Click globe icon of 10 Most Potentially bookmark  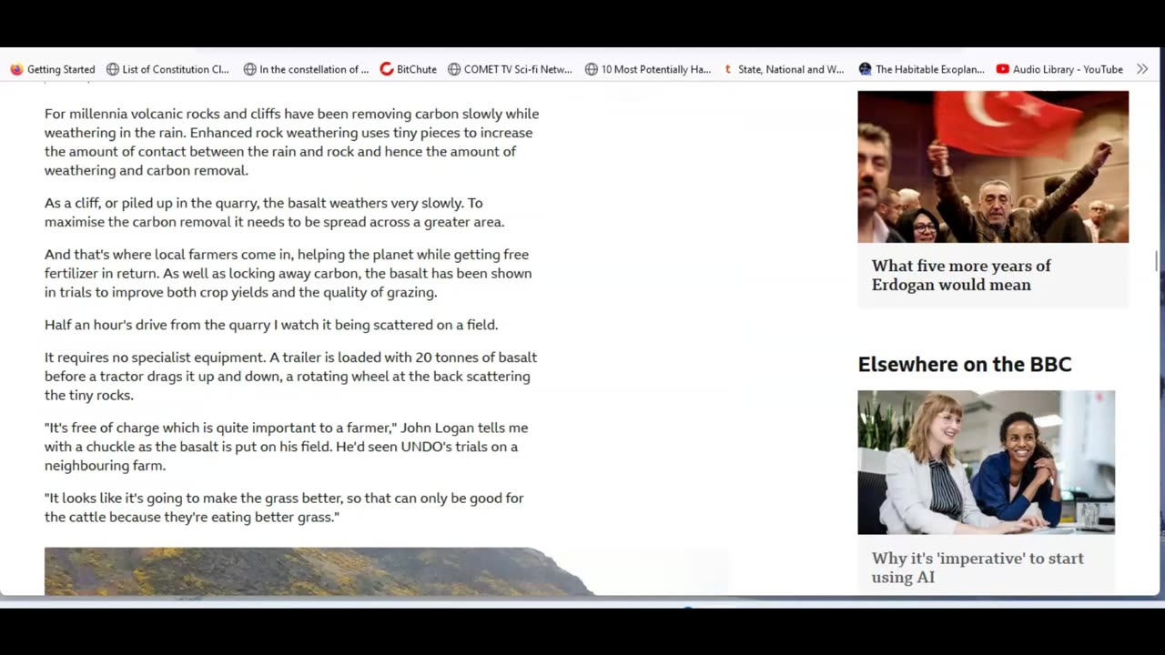(592, 69)
